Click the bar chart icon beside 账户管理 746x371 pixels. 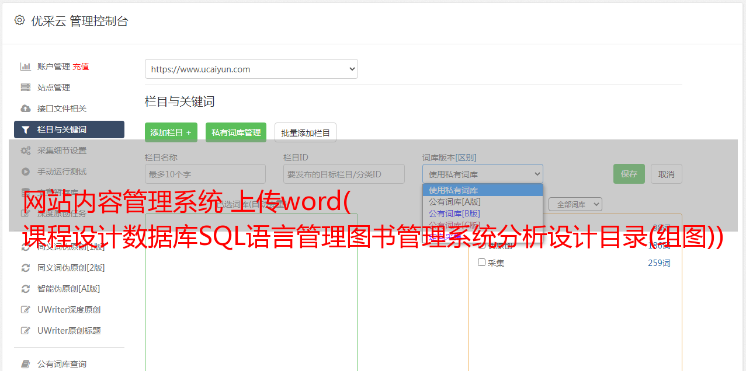click(25, 66)
